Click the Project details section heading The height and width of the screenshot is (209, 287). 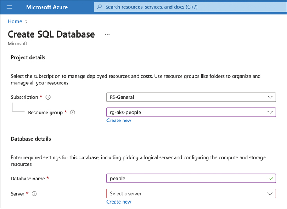(28, 57)
